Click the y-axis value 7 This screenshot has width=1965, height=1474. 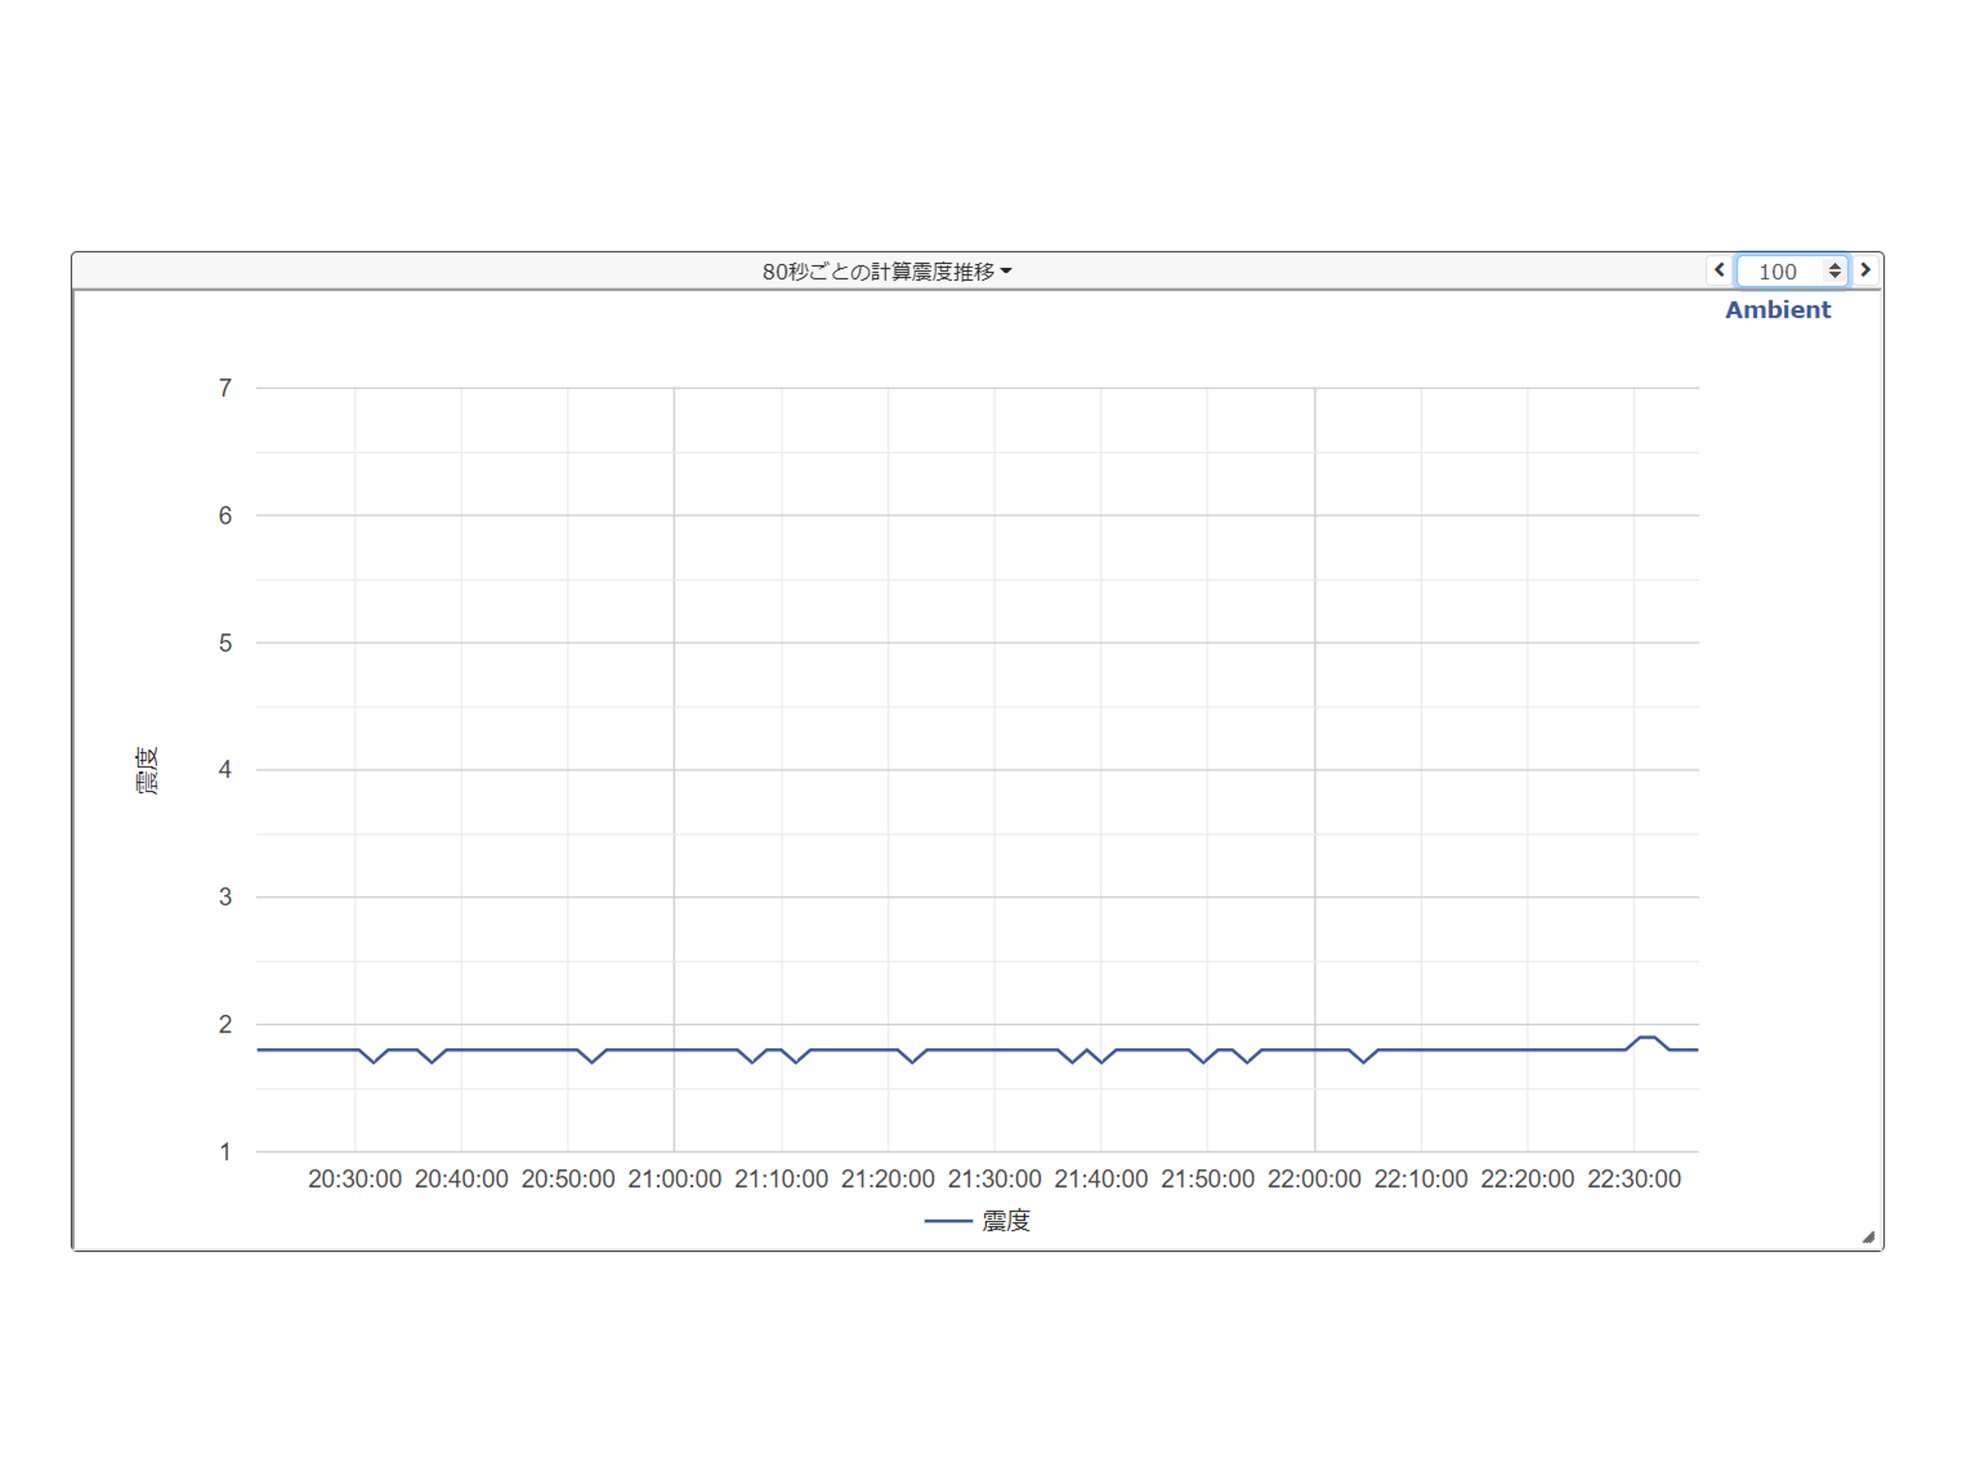[x=225, y=388]
